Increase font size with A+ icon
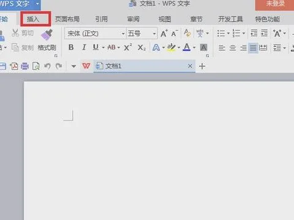 tap(164, 34)
